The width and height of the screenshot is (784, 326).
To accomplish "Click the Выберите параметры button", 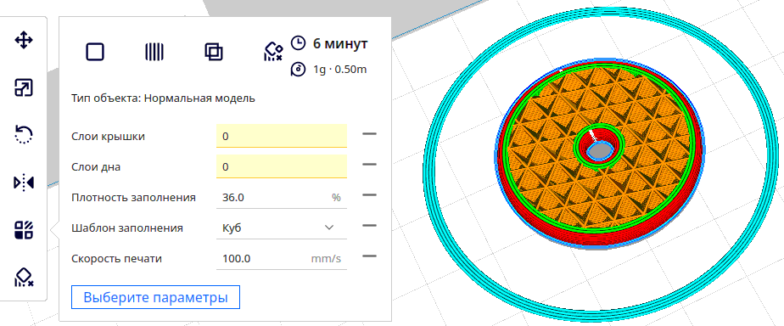I will click(x=155, y=297).
